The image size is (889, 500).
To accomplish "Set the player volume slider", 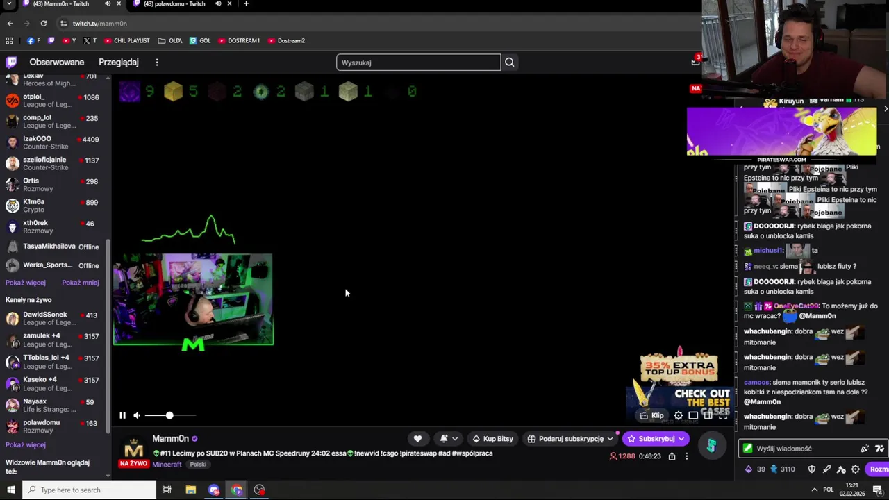I will pyautogui.click(x=170, y=415).
